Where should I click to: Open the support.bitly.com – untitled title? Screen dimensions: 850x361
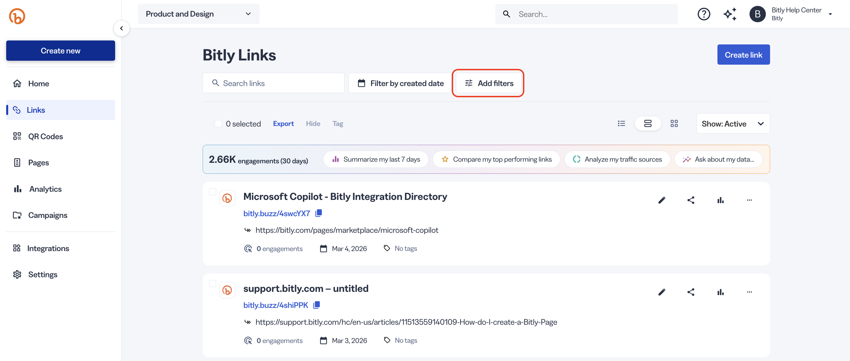point(306,288)
